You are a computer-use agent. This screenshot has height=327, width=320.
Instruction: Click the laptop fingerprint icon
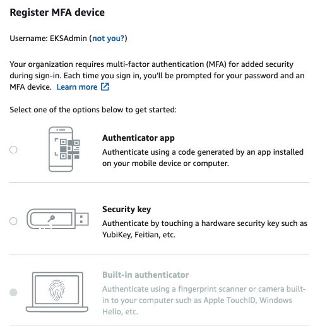point(57,292)
